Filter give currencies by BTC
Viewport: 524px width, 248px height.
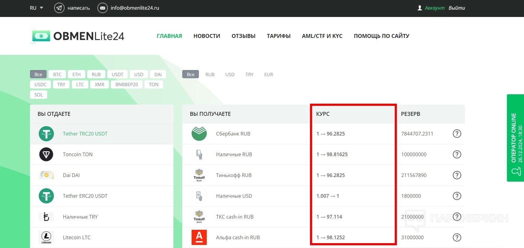pyautogui.click(x=57, y=74)
